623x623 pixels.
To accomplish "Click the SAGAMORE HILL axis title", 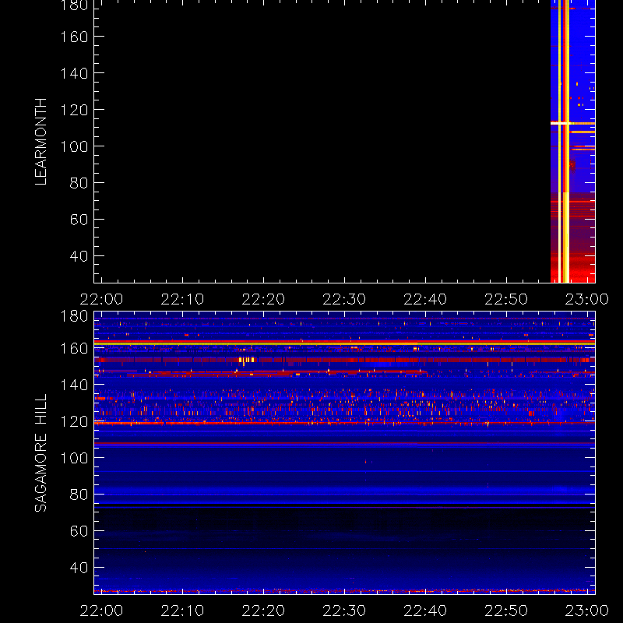I will point(41,453).
